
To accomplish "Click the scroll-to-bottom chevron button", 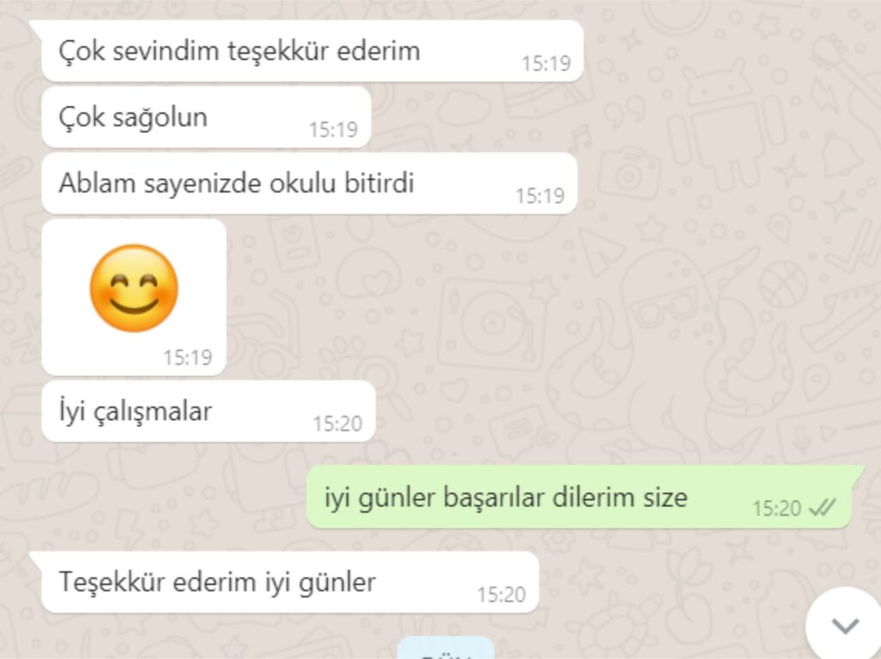I will pyautogui.click(x=845, y=625).
